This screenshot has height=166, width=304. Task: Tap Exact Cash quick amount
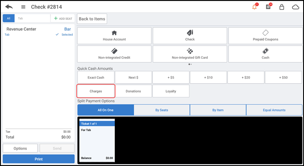point(96,78)
